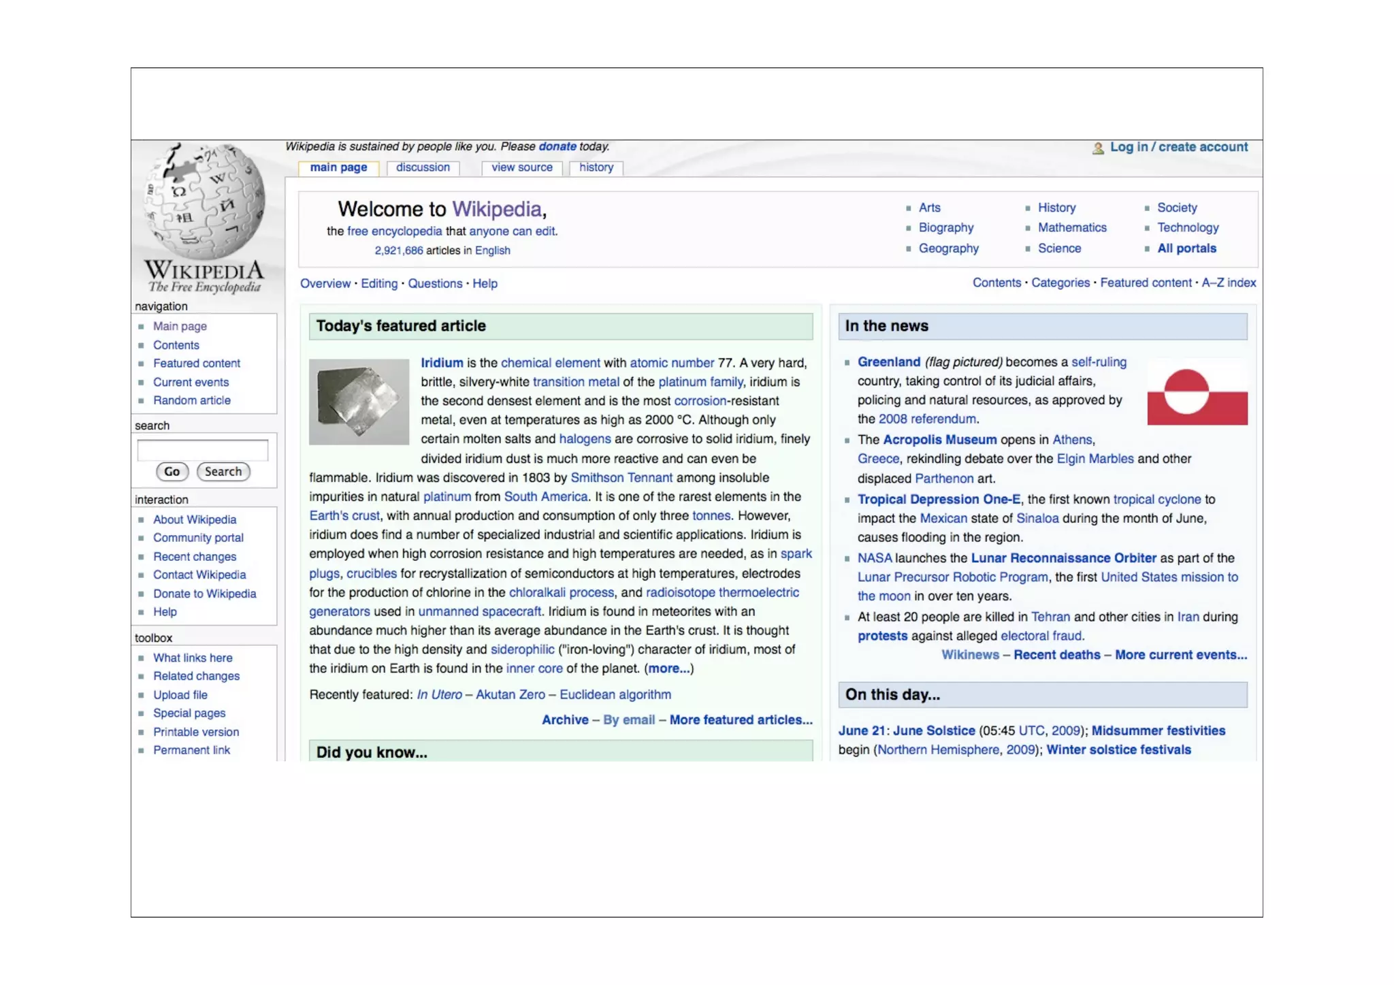Open Tropical Depression One-E link
This screenshot has width=1394, height=985.
coord(939,499)
